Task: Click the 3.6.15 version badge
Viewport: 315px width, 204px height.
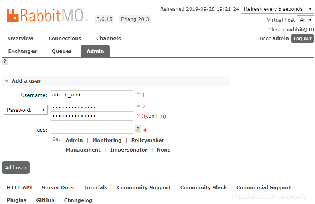Action: pyautogui.click(x=104, y=19)
